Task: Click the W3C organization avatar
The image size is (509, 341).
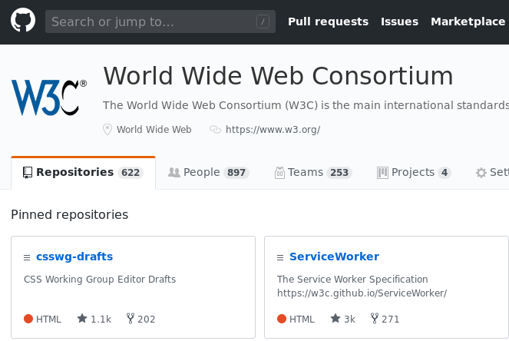Action: coord(48,97)
